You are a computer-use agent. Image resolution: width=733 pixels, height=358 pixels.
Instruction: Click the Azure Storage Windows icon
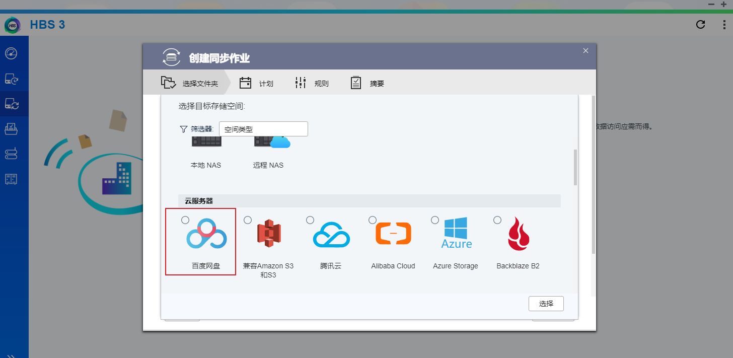click(456, 233)
